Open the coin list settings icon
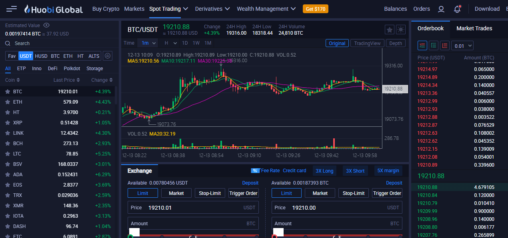This screenshot has width=508, height=238. pos(108,56)
